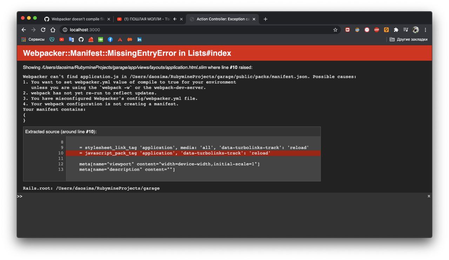Click the Rails.root path line
449x260 pixels.
click(x=91, y=188)
